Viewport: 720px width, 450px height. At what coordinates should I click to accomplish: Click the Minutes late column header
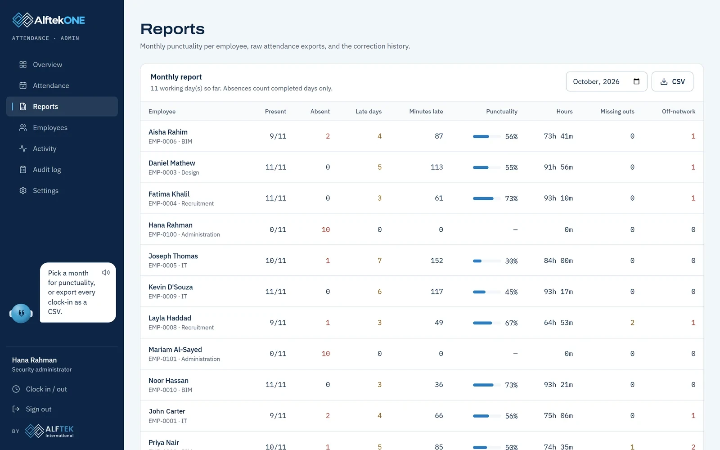point(426,112)
